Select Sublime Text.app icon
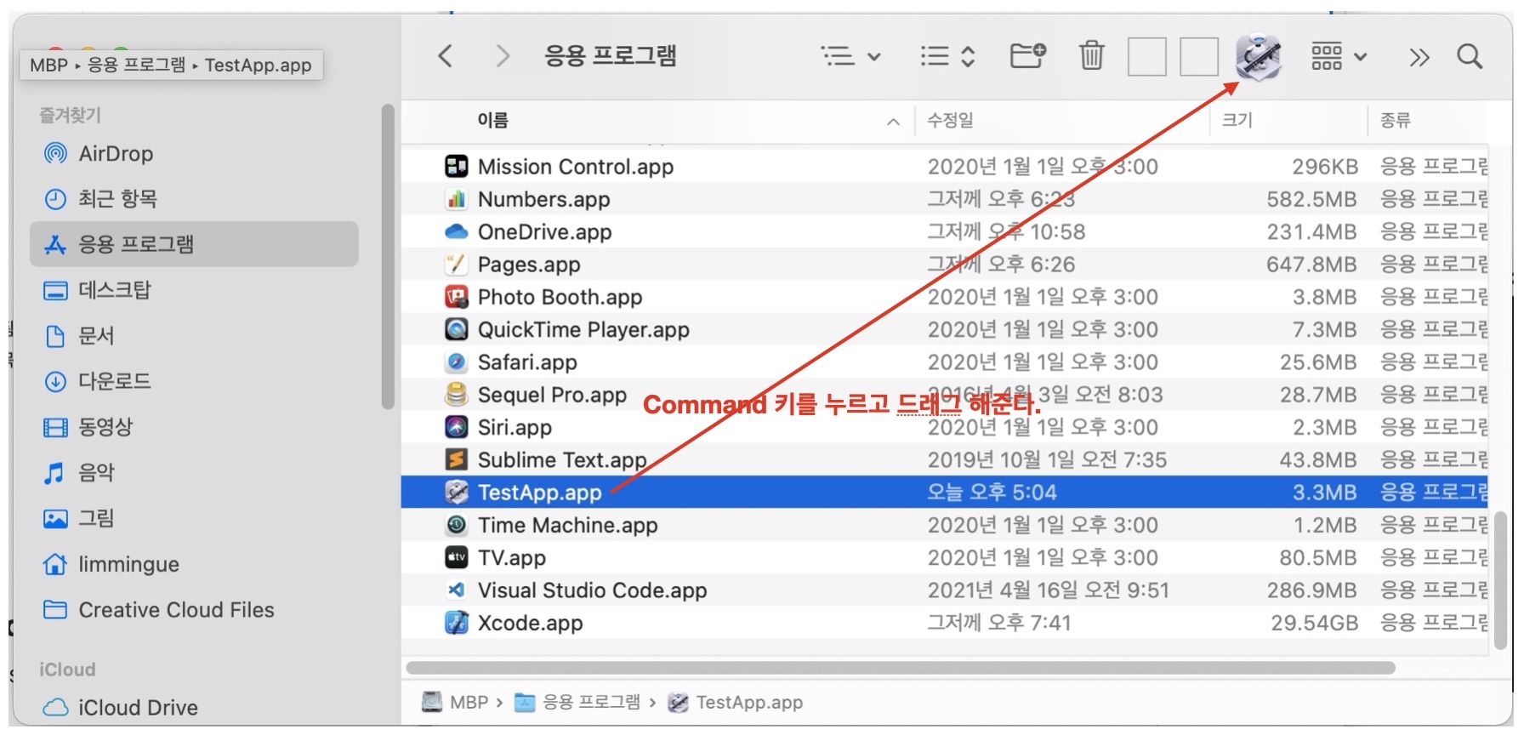This screenshot has width=1524, height=735. click(457, 460)
